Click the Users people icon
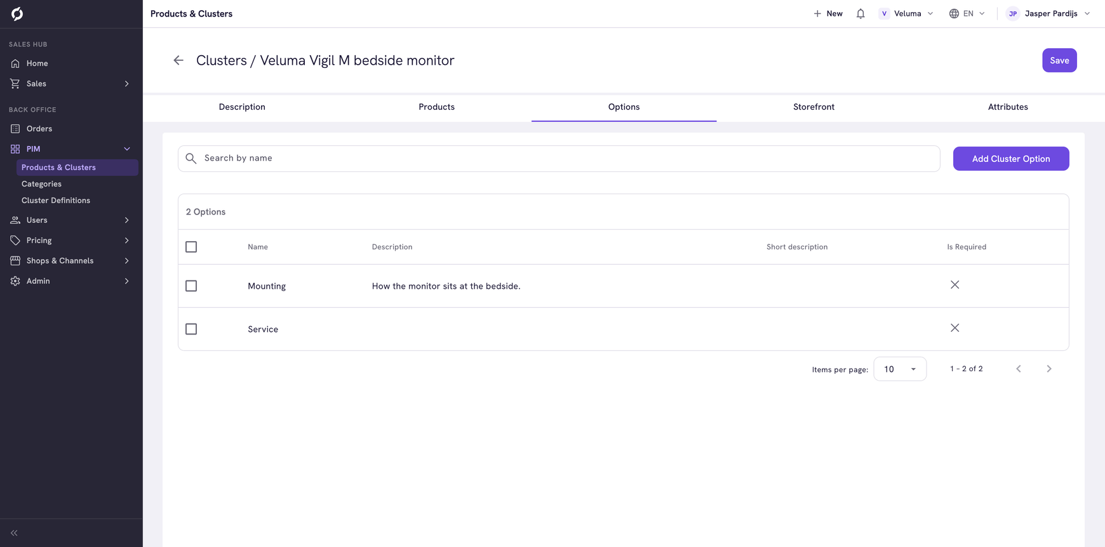Screen dimensions: 1105x547 [x=15, y=220]
